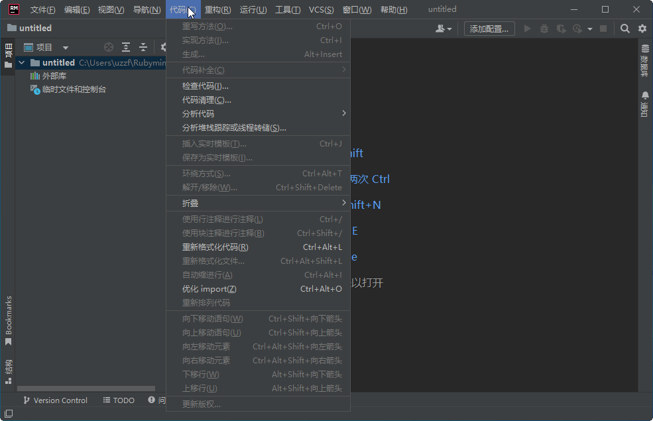653x421 pixels.
Task: Click the Expand All icon
Action: [x=126, y=48]
